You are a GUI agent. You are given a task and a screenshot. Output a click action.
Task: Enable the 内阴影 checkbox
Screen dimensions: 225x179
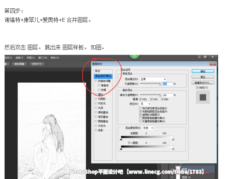click(x=96, y=99)
